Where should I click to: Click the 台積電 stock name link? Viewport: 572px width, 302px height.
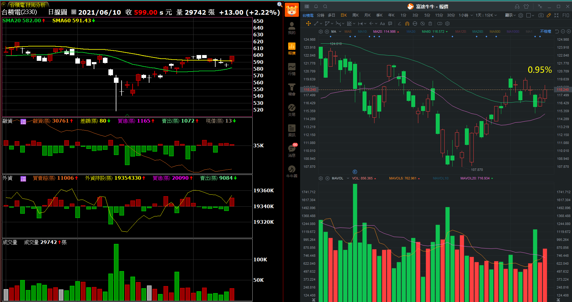click(x=308, y=15)
